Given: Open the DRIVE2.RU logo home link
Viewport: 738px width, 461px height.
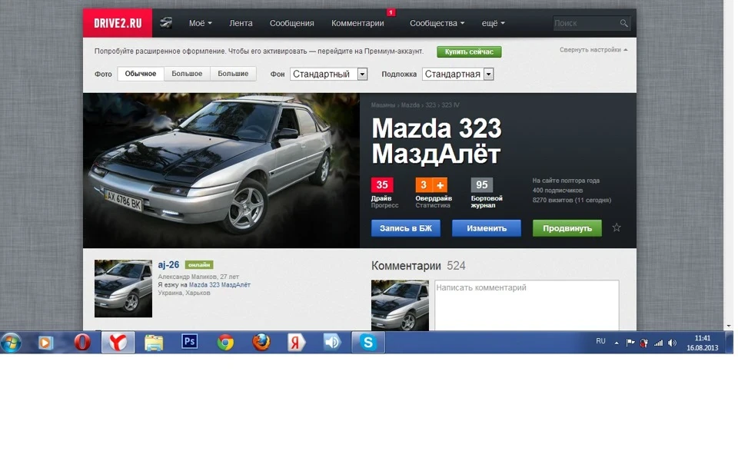Looking at the screenshot, I should (117, 23).
